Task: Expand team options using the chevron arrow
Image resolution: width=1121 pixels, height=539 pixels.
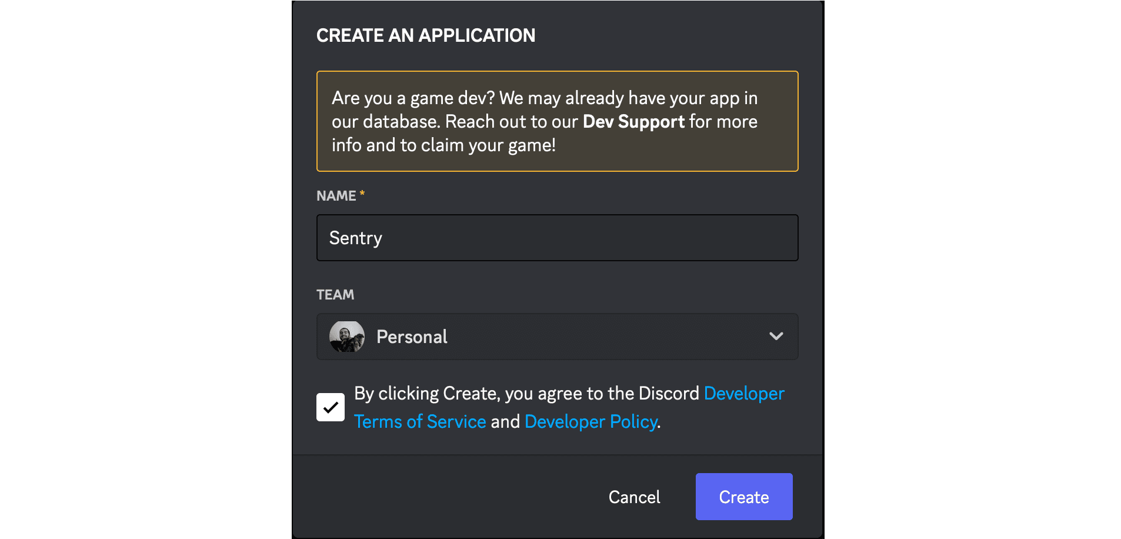Action: pos(776,337)
